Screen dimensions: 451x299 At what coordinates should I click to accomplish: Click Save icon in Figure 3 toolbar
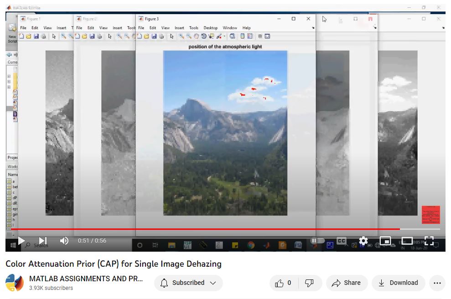154,36
